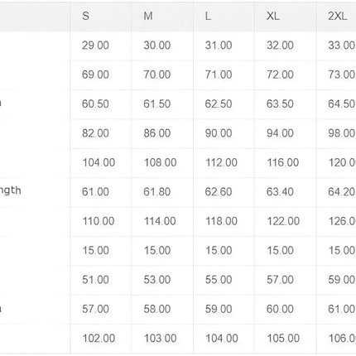The width and height of the screenshot is (356, 356).
Task: Select the 61.80 value under M
Action: point(157,191)
